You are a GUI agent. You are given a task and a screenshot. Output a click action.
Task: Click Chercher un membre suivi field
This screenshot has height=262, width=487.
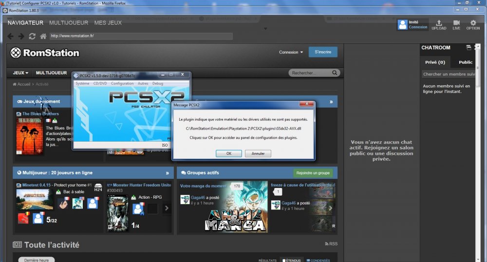click(449, 74)
